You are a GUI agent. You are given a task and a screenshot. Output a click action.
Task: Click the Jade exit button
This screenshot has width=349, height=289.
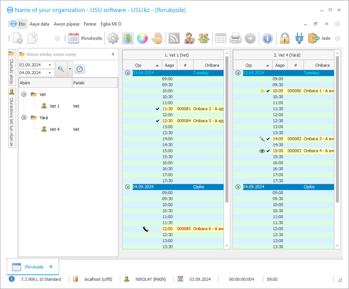[320, 38]
